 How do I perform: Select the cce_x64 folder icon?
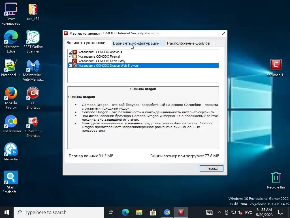click(33, 12)
